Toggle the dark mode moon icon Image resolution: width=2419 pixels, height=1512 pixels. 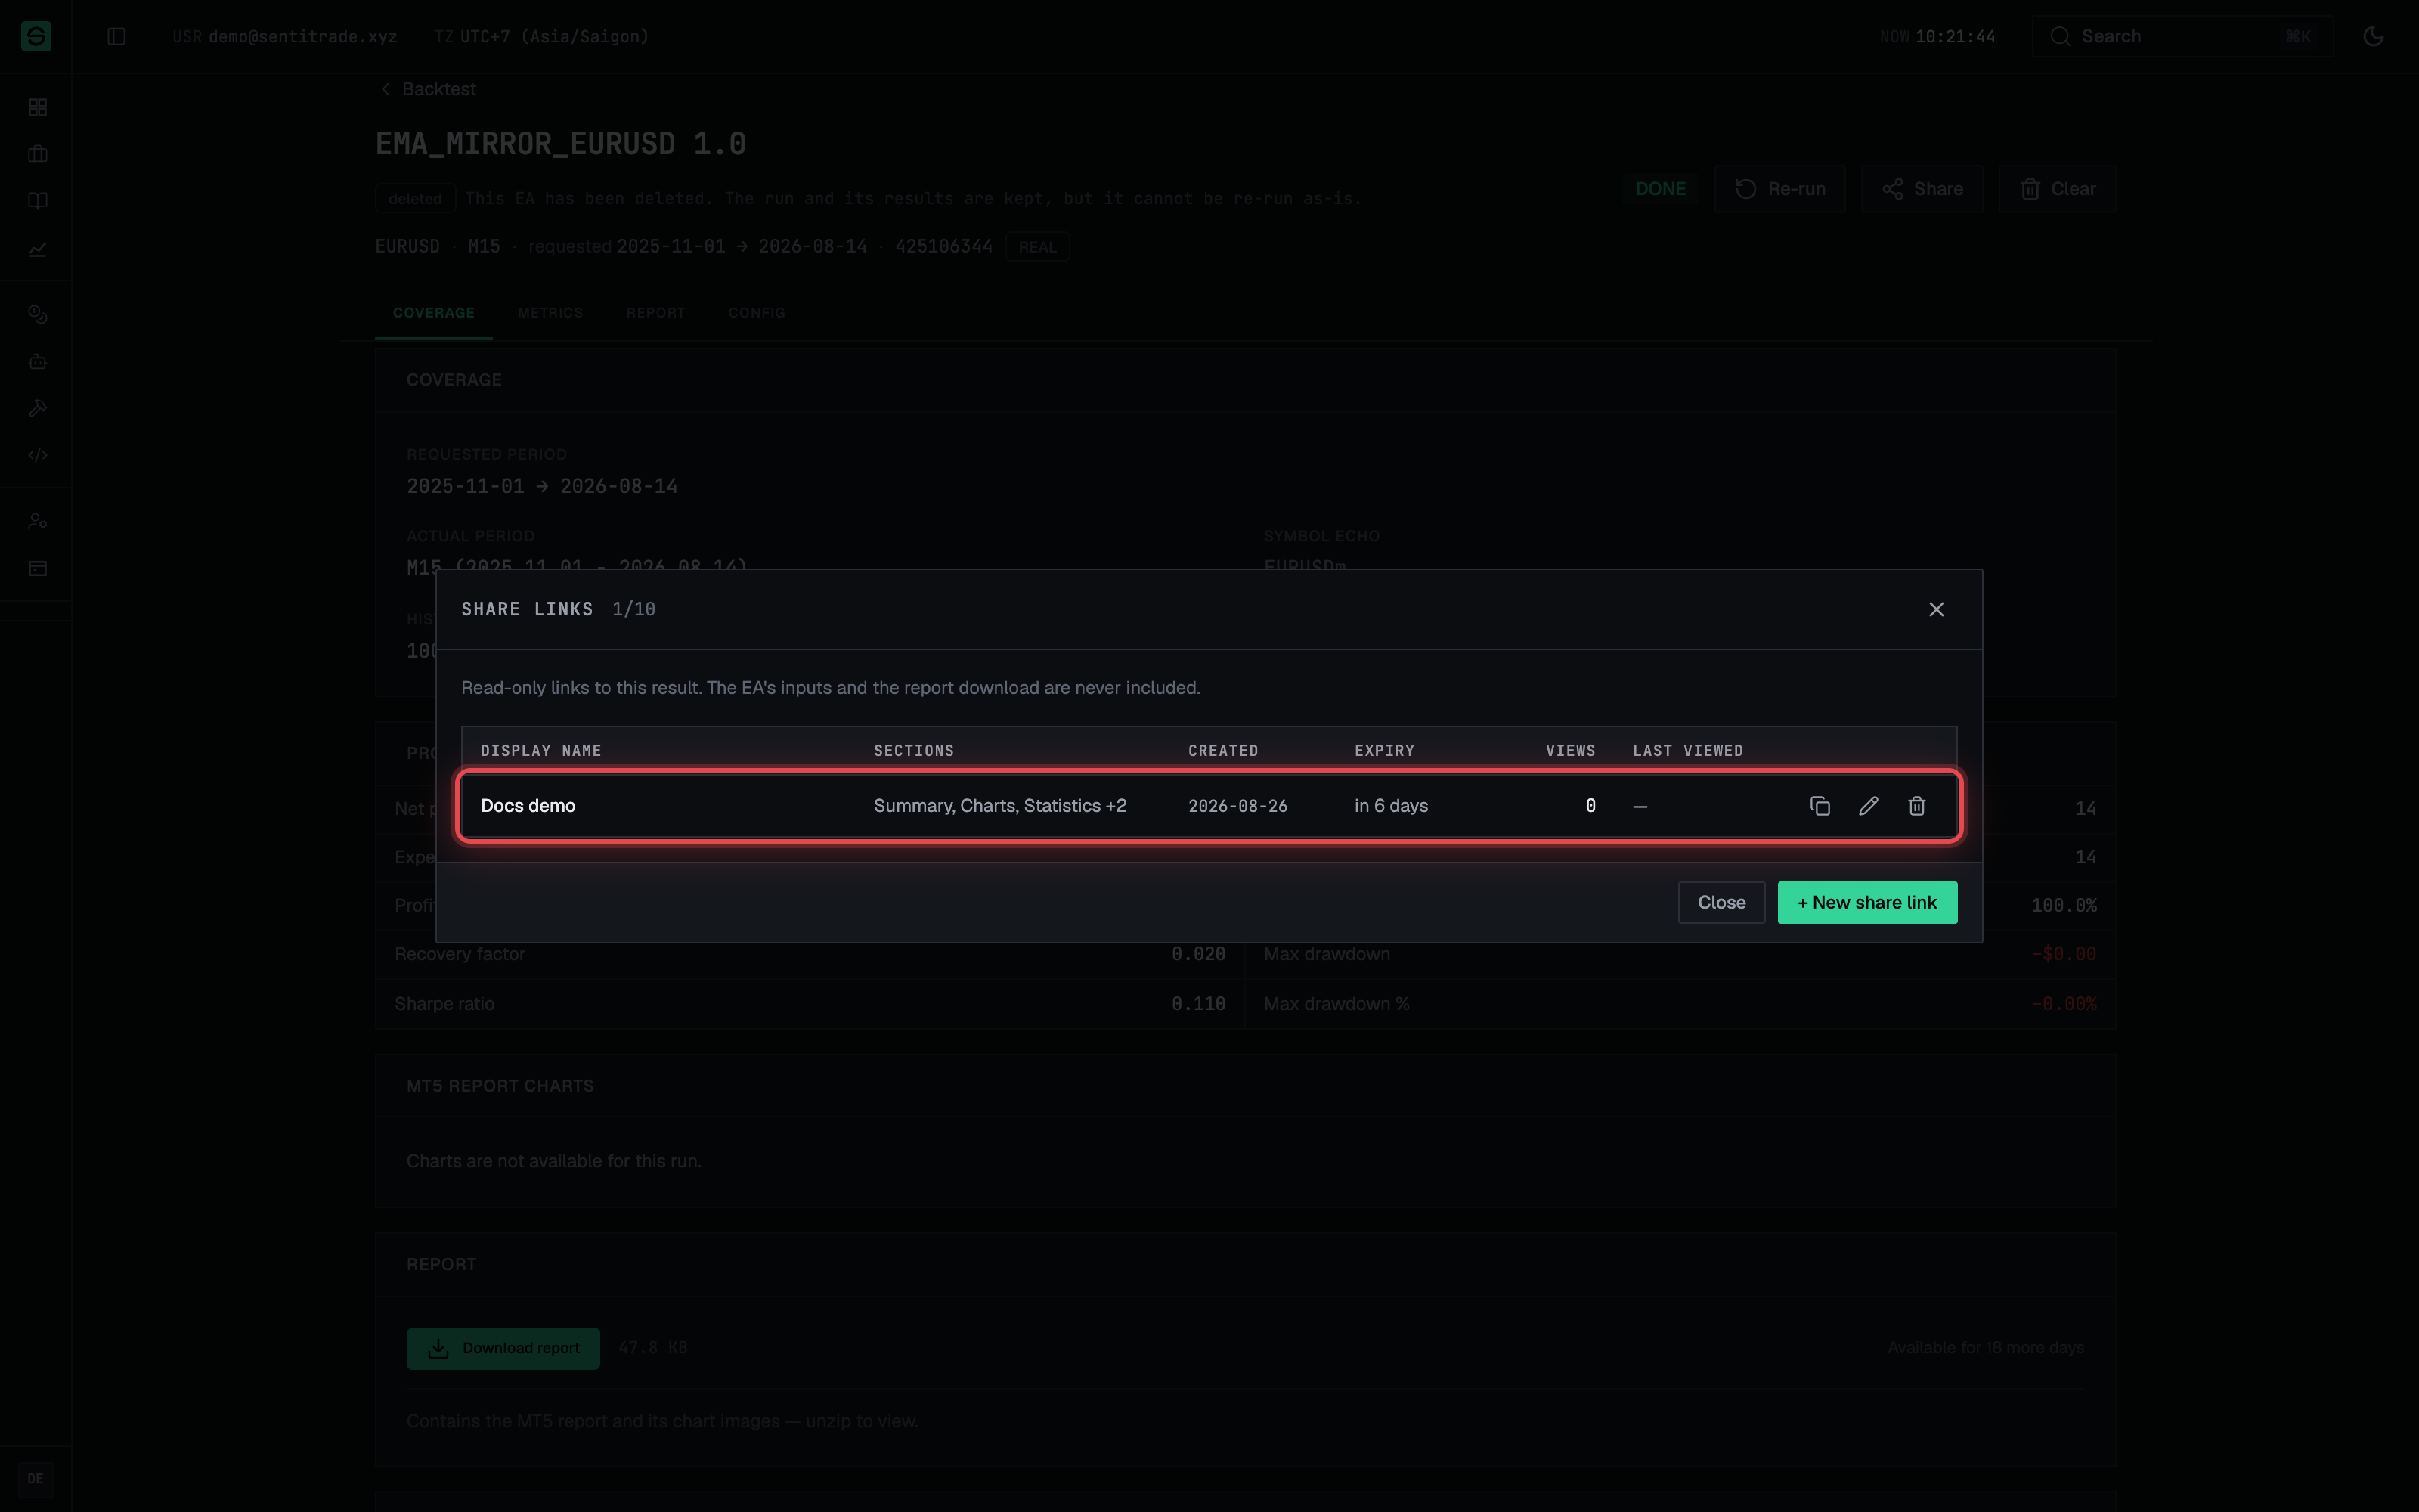(x=2373, y=36)
